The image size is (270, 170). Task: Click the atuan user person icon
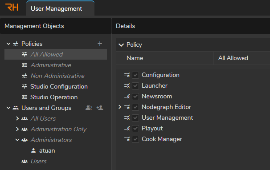point(33,150)
